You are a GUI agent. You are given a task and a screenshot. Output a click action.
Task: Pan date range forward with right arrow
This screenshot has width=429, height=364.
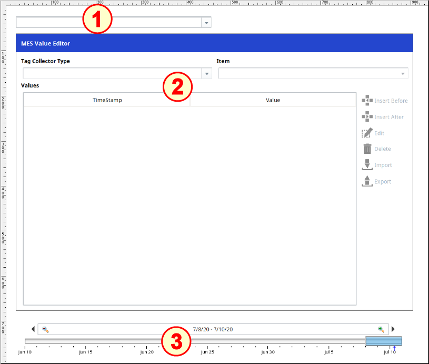pyautogui.click(x=393, y=329)
